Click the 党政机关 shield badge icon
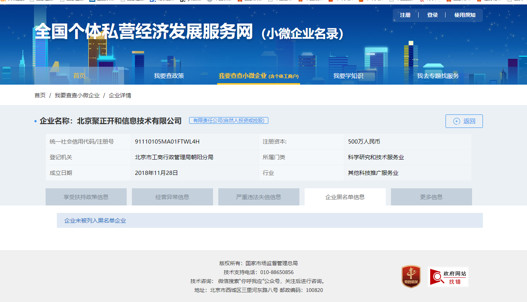This screenshot has height=302, width=527. pos(411,276)
